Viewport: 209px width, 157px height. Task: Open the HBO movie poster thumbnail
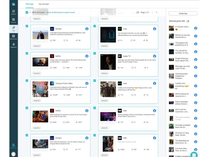point(108,144)
